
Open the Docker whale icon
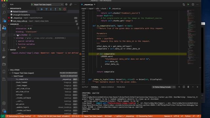point(4,57)
